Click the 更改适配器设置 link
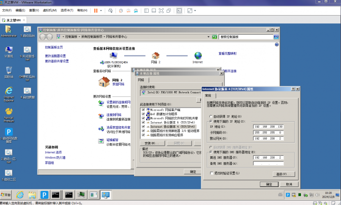341x205 pixels. point(56,56)
